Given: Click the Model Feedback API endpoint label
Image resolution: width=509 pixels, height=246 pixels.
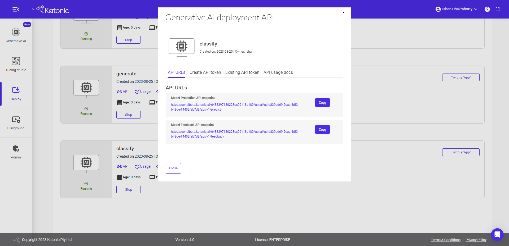Looking at the screenshot, I should 192,125.
